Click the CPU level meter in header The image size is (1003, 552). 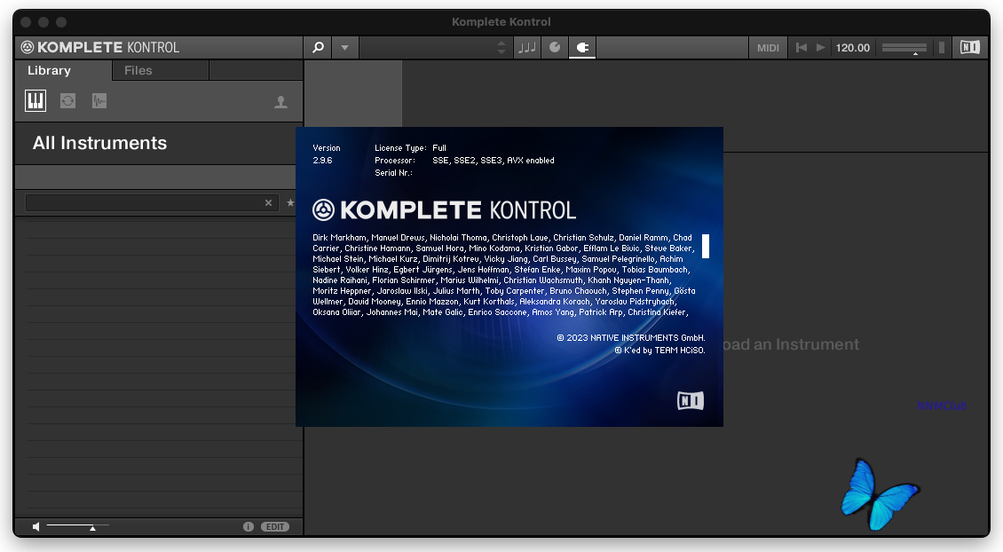[942, 48]
